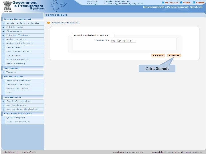Open Corrigendum Published List

(22, 109)
